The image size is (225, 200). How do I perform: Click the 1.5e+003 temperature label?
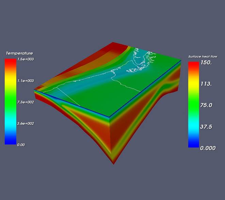pos(26,59)
